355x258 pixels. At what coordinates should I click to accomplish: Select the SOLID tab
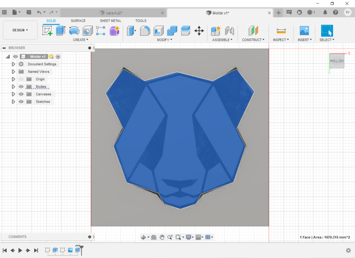coord(51,21)
